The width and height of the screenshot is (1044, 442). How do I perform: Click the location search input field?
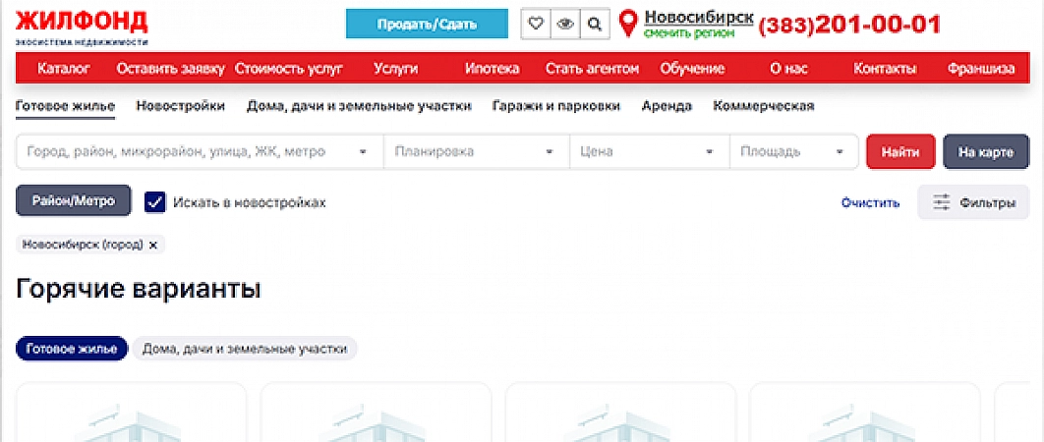[200, 152]
